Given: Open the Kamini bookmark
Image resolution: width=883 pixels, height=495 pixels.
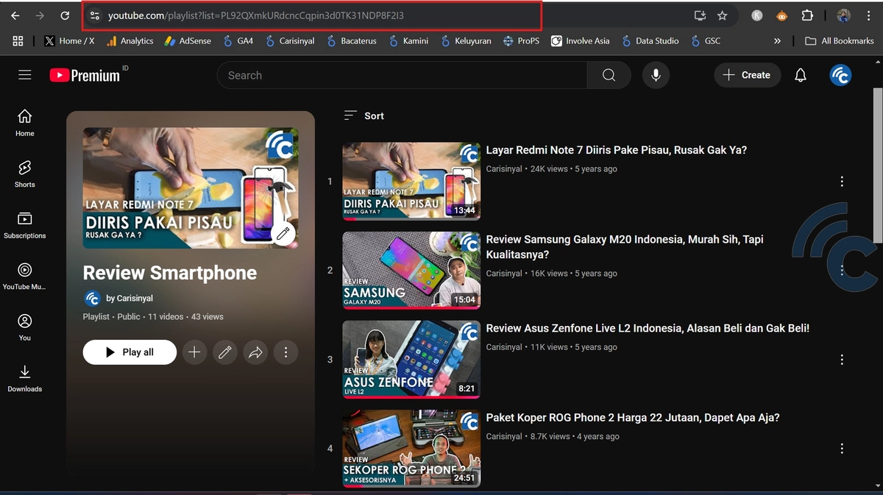Looking at the screenshot, I should (x=408, y=41).
